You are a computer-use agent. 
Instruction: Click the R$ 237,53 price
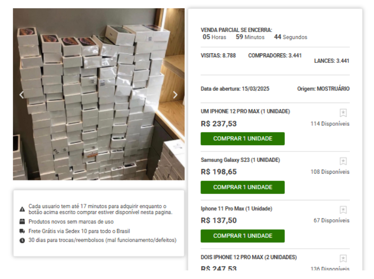pyautogui.click(x=219, y=124)
